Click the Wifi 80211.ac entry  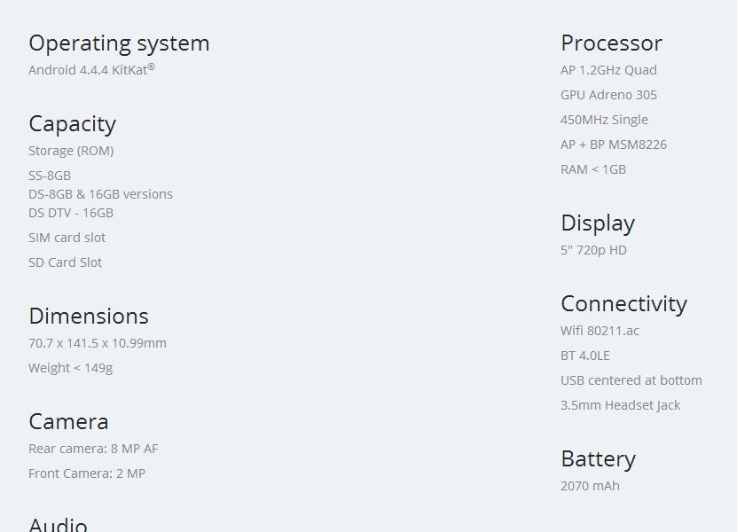[x=600, y=331]
